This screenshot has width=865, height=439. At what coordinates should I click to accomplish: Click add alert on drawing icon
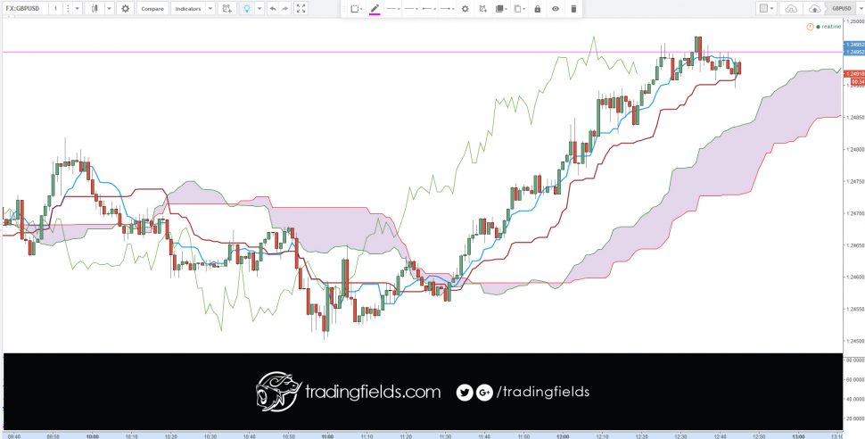(482, 8)
